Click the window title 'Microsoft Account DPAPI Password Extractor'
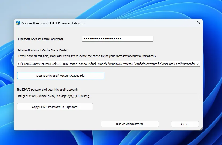This screenshot has height=145, width=222. (x=53, y=23)
